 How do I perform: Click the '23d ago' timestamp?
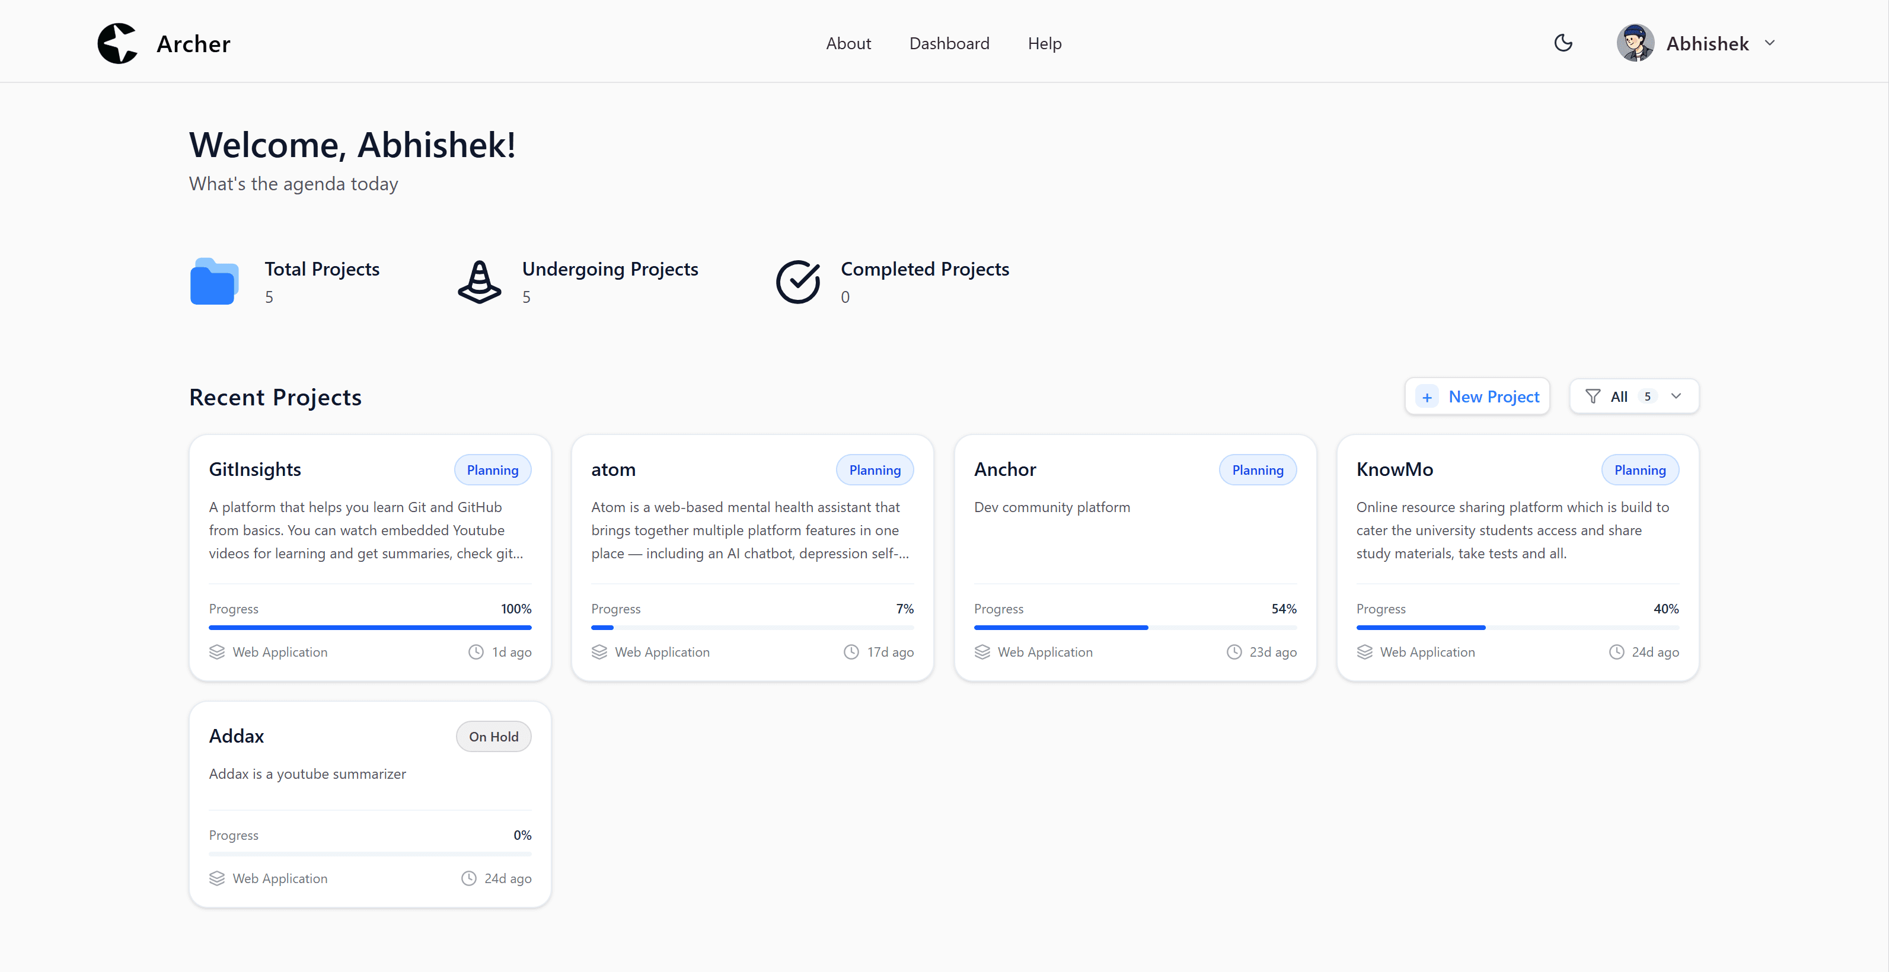(1272, 652)
